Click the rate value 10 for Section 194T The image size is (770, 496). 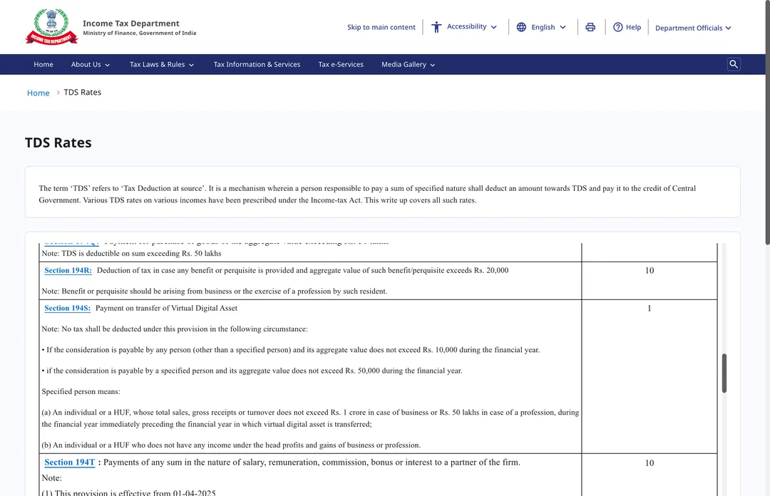pos(650,463)
